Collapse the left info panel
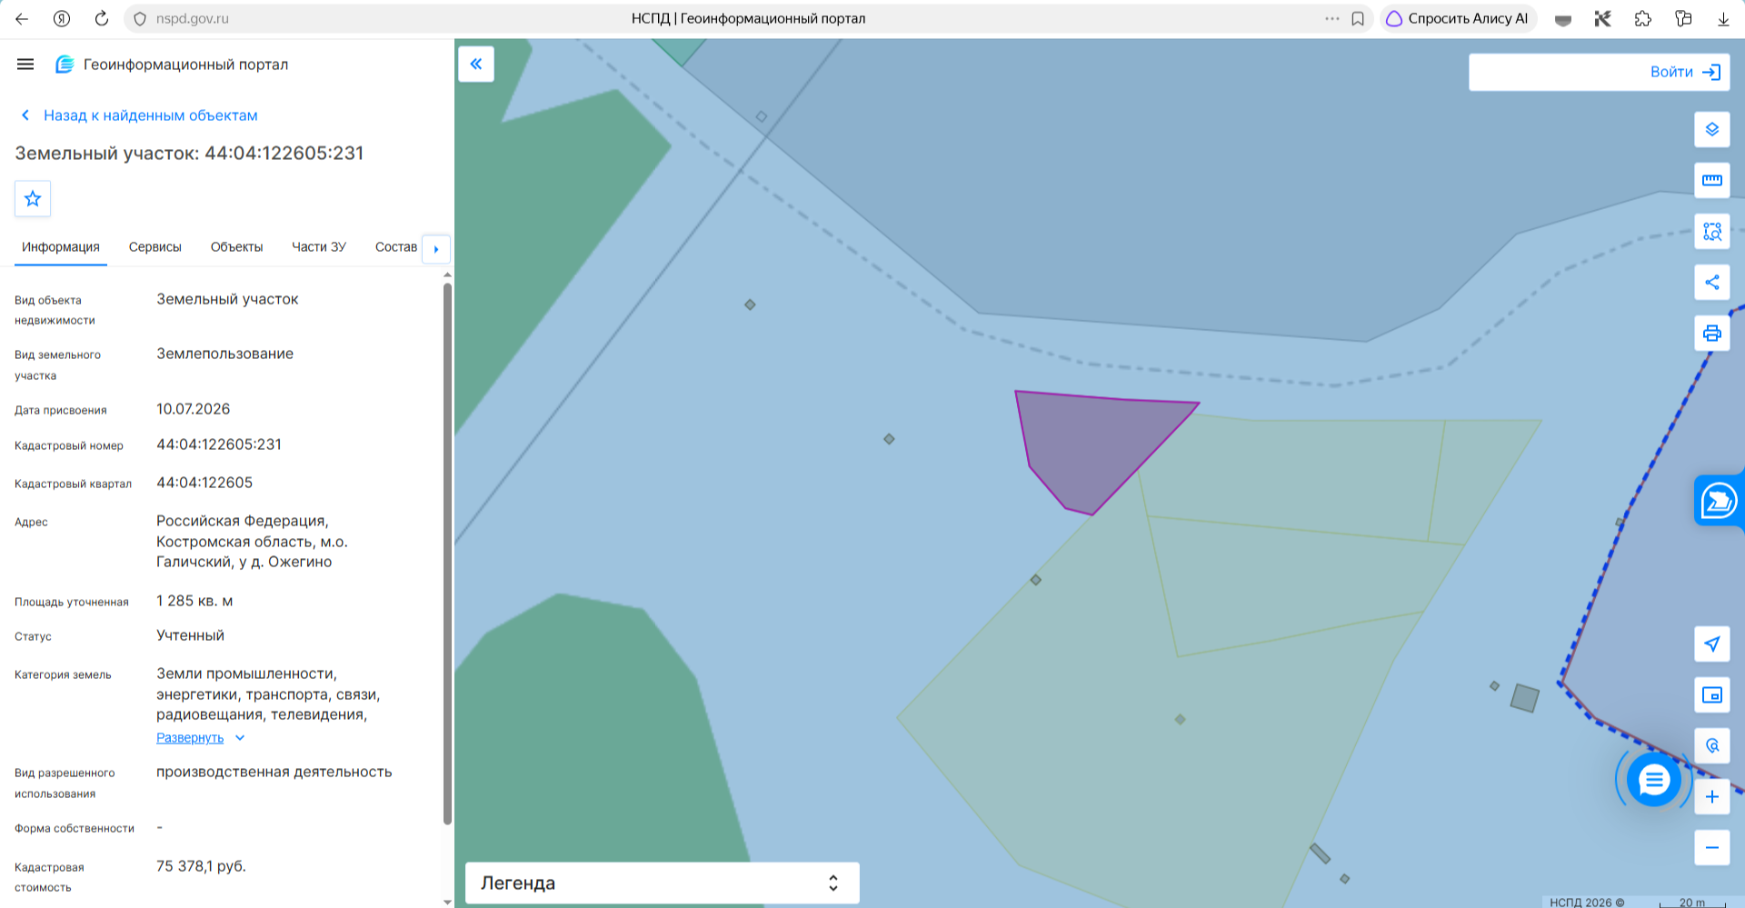1745x908 pixels. click(x=476, y=64)
